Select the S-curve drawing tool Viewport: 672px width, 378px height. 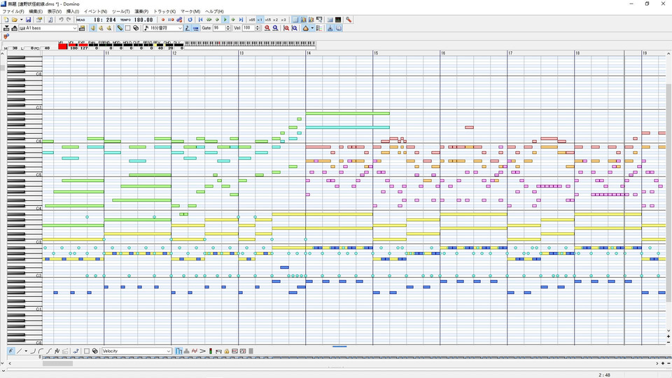(x=49, y=351)
